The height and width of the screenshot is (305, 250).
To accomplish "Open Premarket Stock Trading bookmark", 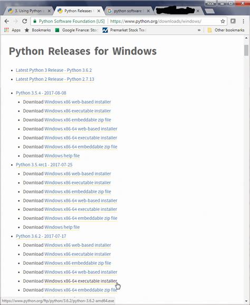I will click(x=124, y=30).
